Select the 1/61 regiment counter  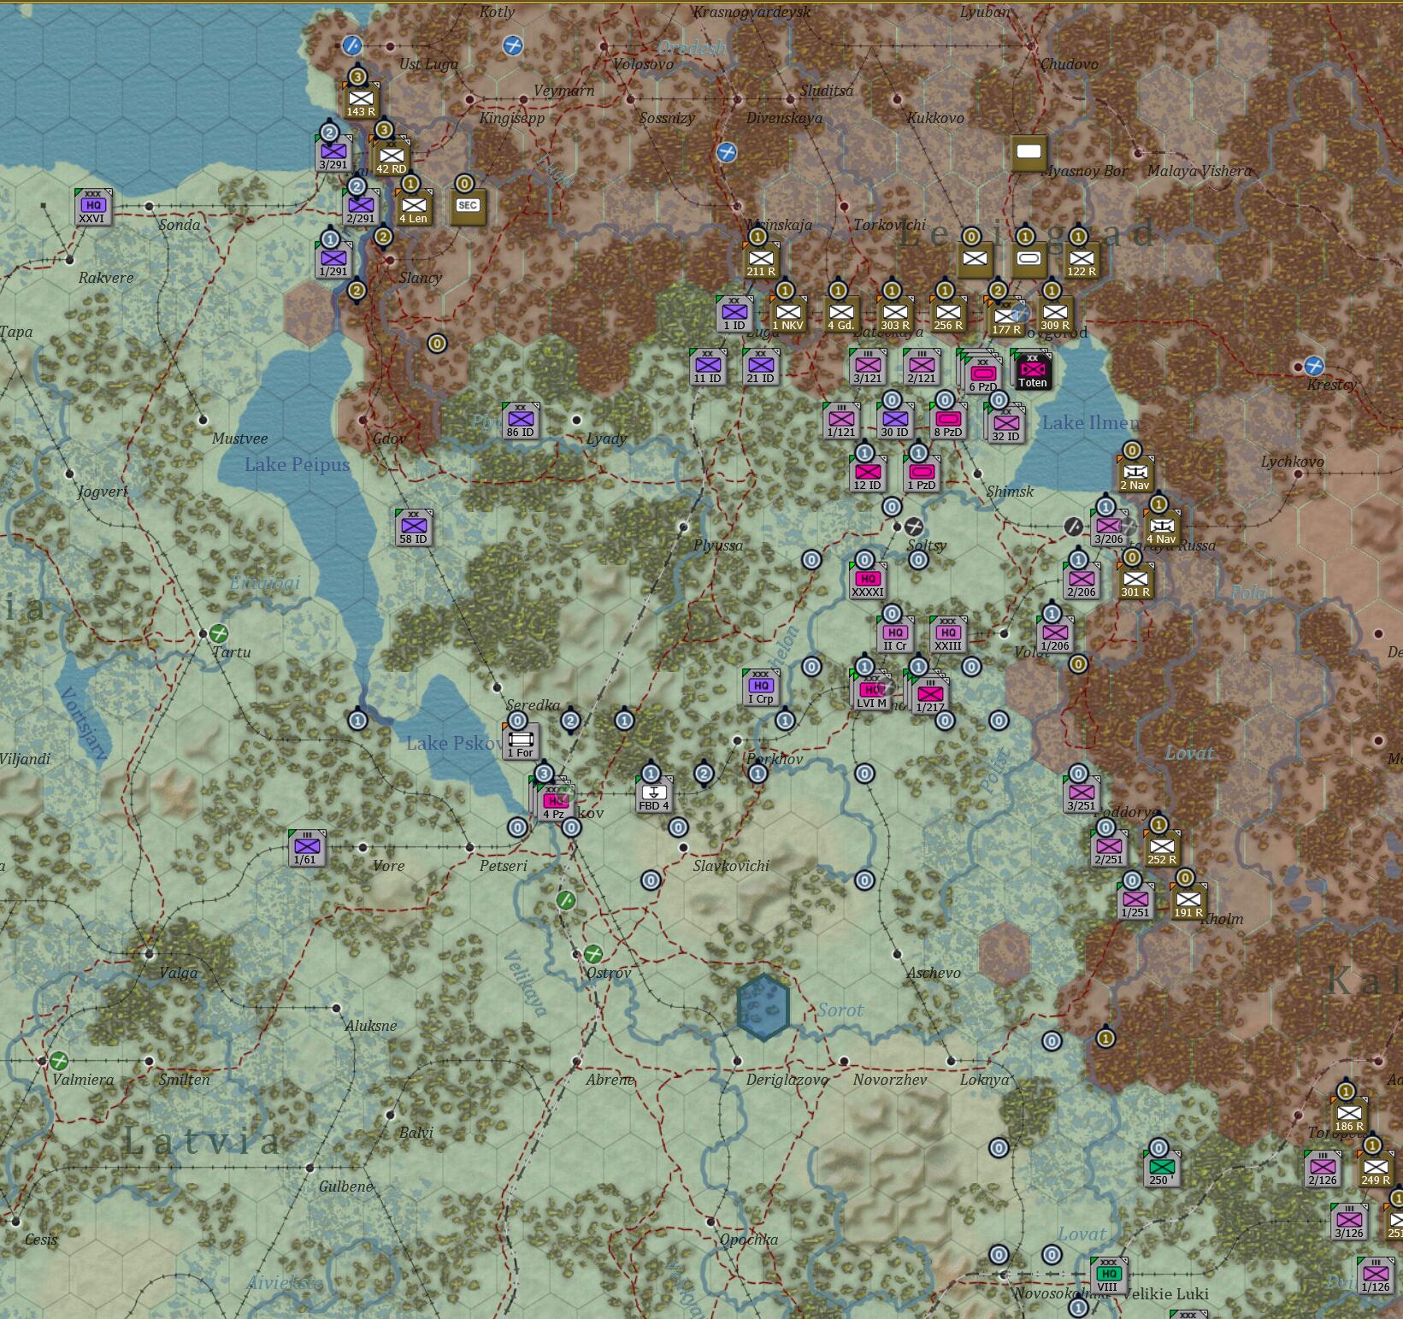coord(307,848)
